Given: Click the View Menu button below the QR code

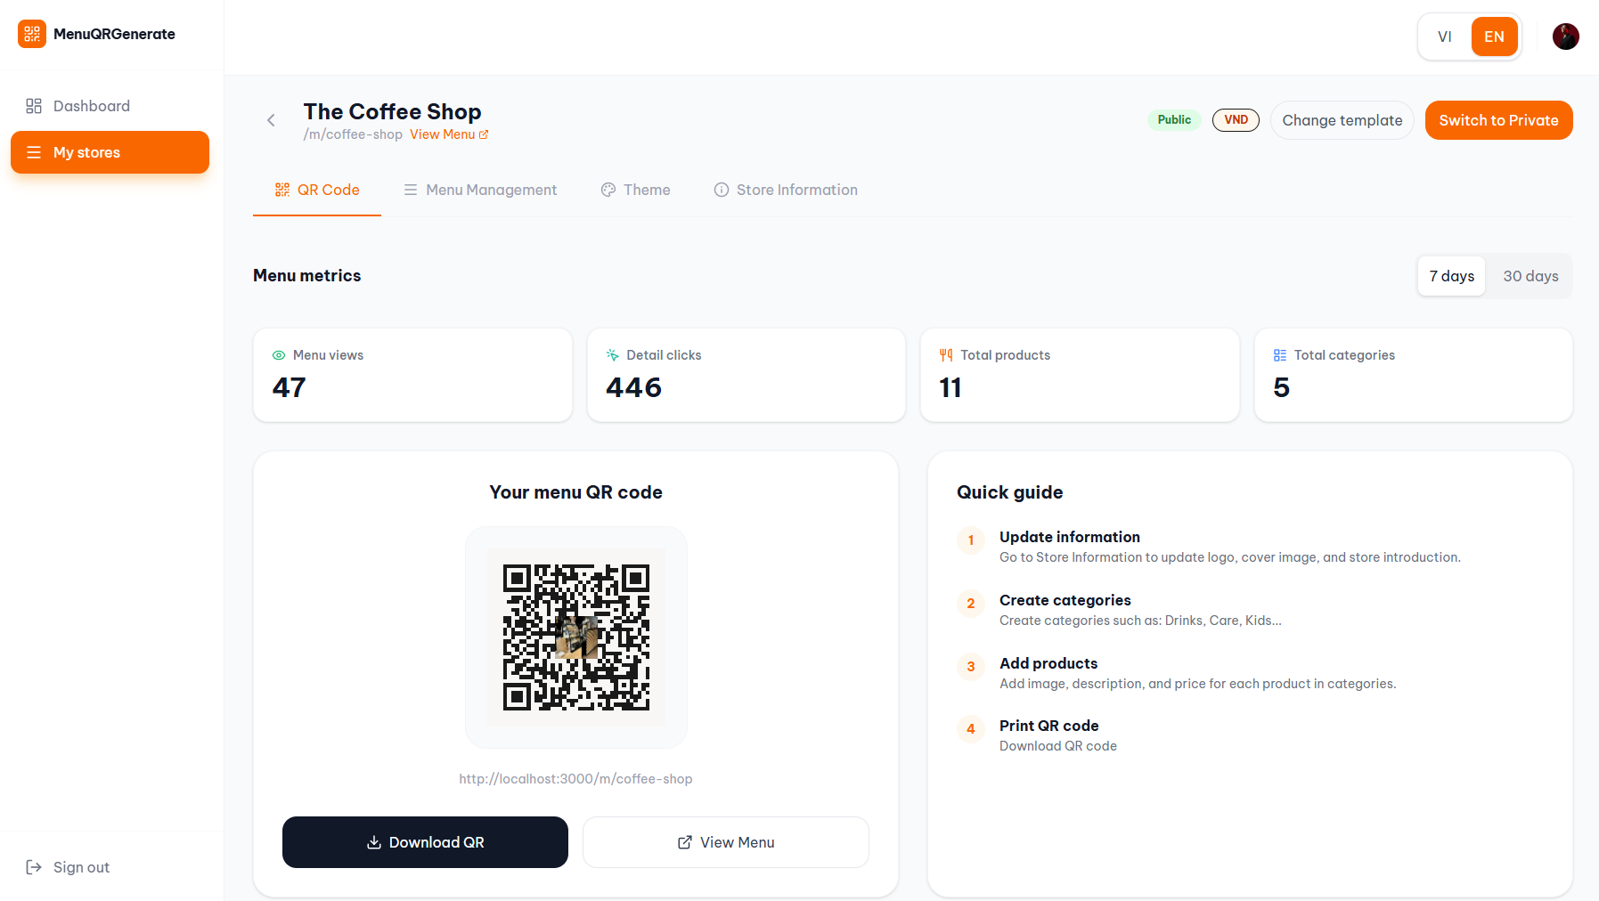Looking at the screenshot, I should [x=726, y=842].
